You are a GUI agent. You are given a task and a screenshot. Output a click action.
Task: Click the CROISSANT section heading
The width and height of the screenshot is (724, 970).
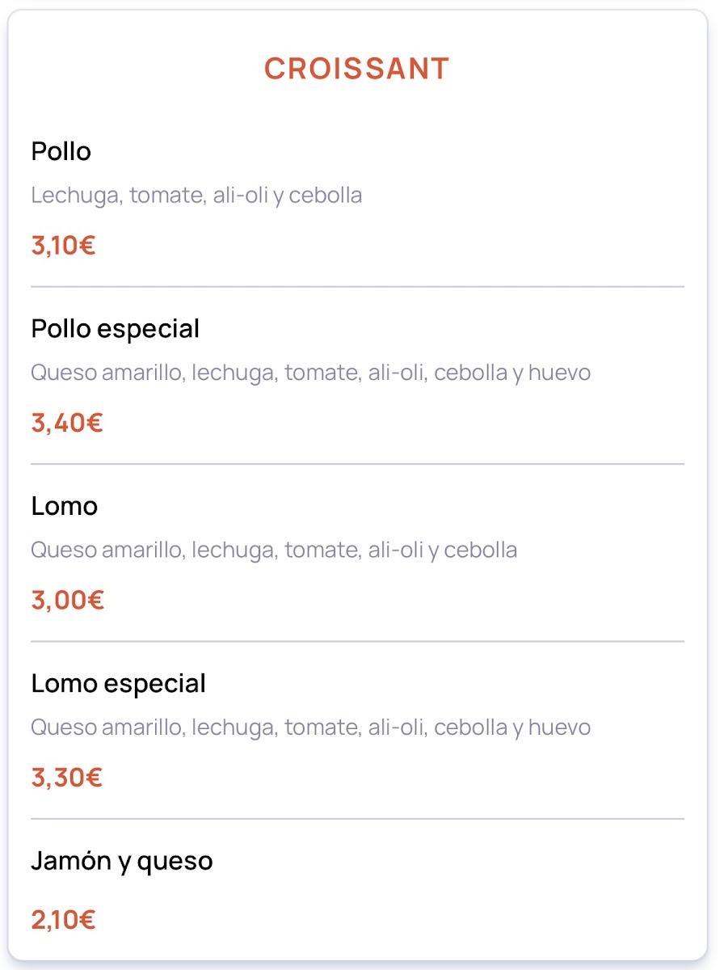pyautogui.click(x=356, y=69)
